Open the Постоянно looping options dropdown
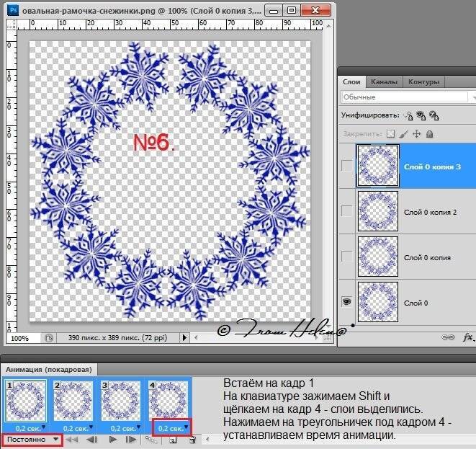The height and width of the screenshot is (449, 476). (x=32, y=439)
